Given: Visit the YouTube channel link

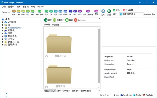Looking at the screenshot, I should pyautogui.click(x=148, y=95).
